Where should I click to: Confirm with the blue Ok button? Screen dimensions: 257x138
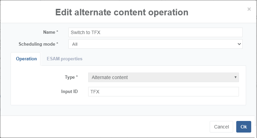click(243, 127)
